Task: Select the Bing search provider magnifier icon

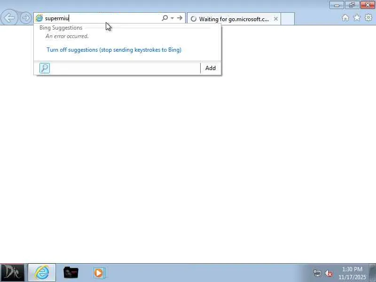Action: pyautogui.click(x=45, y=68)
